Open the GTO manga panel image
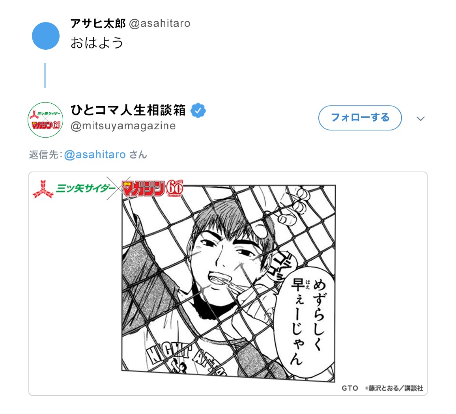 (228, 283)
